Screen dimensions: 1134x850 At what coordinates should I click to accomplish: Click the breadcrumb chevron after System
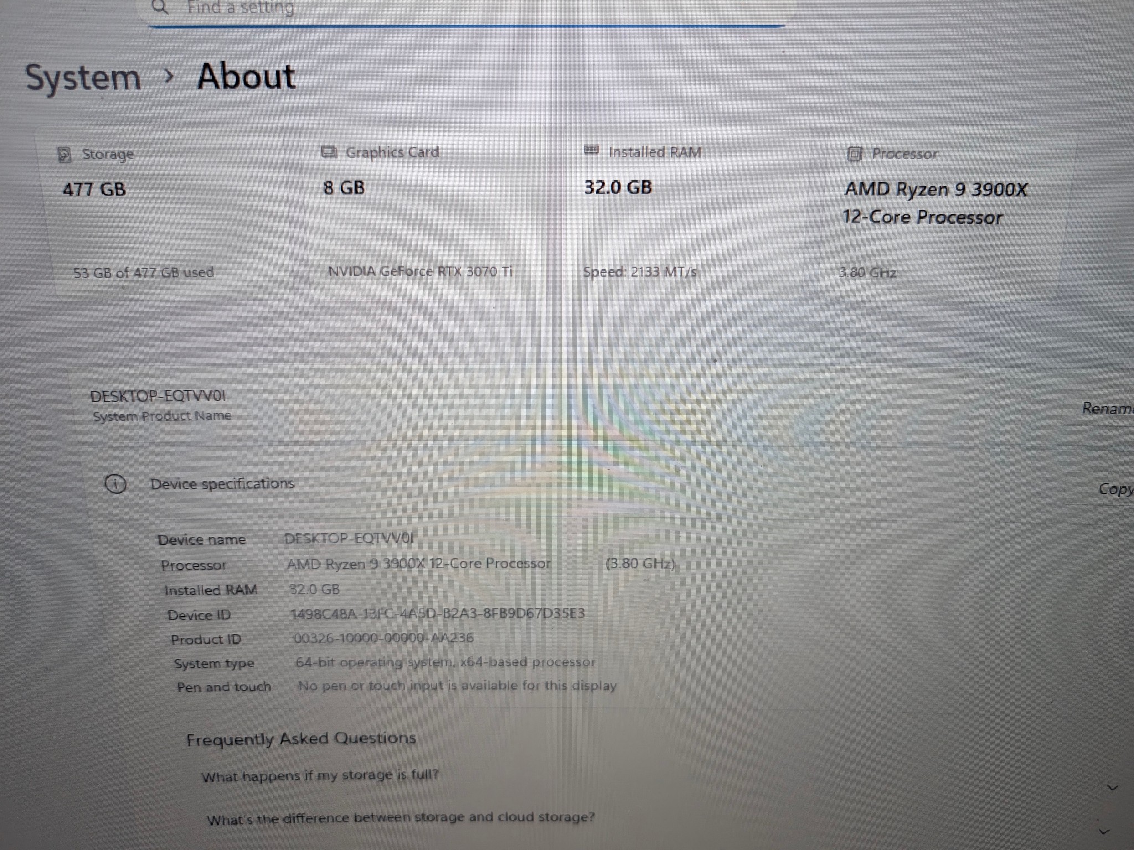(169, 76)
